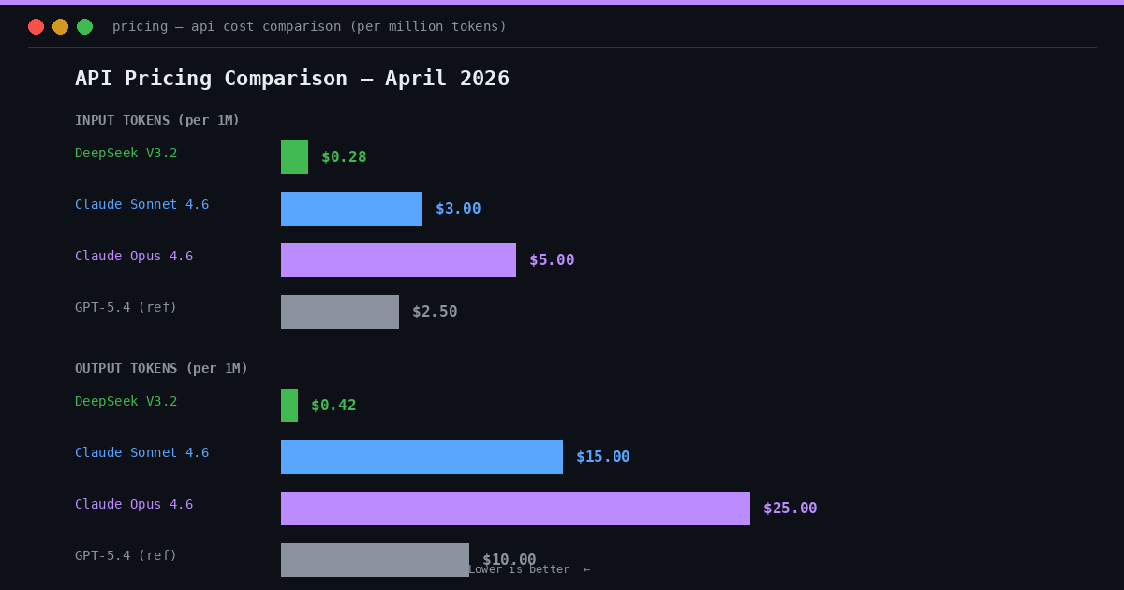Select the Claude Opus 4.6 purple output bar
The height and width of the screenshot is (590, 1124).
[515, 508]
